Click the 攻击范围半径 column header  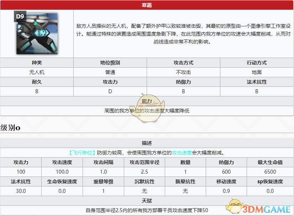point(145,162)
